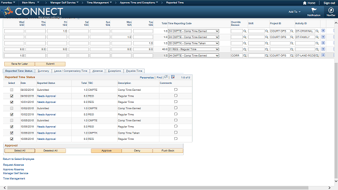Uncheck 09/30/2015 Regular Time row
Image resolution: width=338 pixels, height=190 pixels.
coord(12,96)
